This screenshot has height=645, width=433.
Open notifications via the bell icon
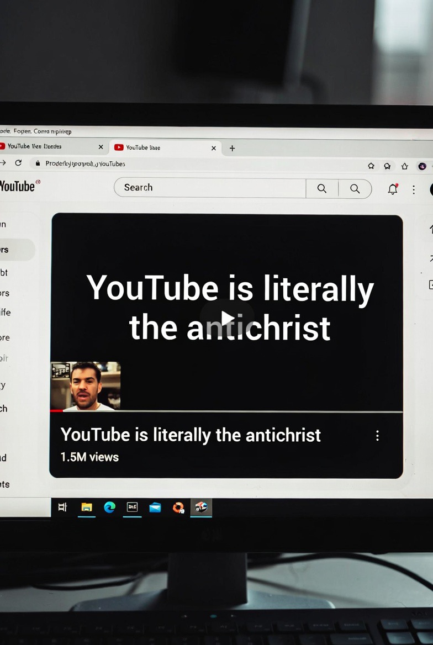(393, 189)
